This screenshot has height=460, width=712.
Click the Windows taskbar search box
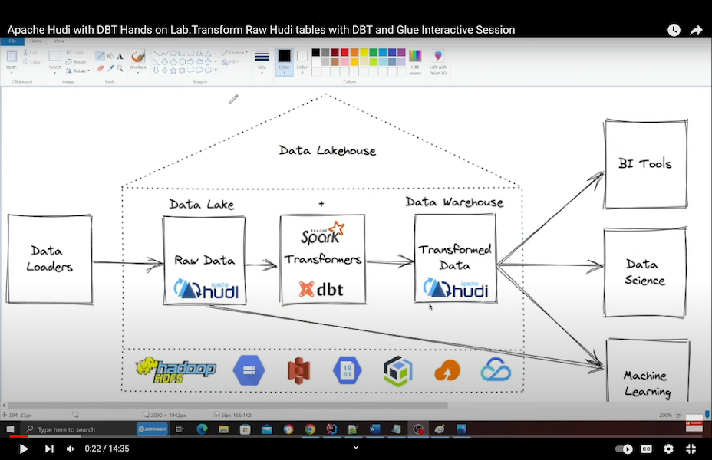(77, 429)
